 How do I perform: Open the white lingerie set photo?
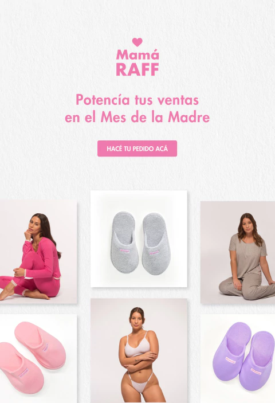tap(139, 351)
